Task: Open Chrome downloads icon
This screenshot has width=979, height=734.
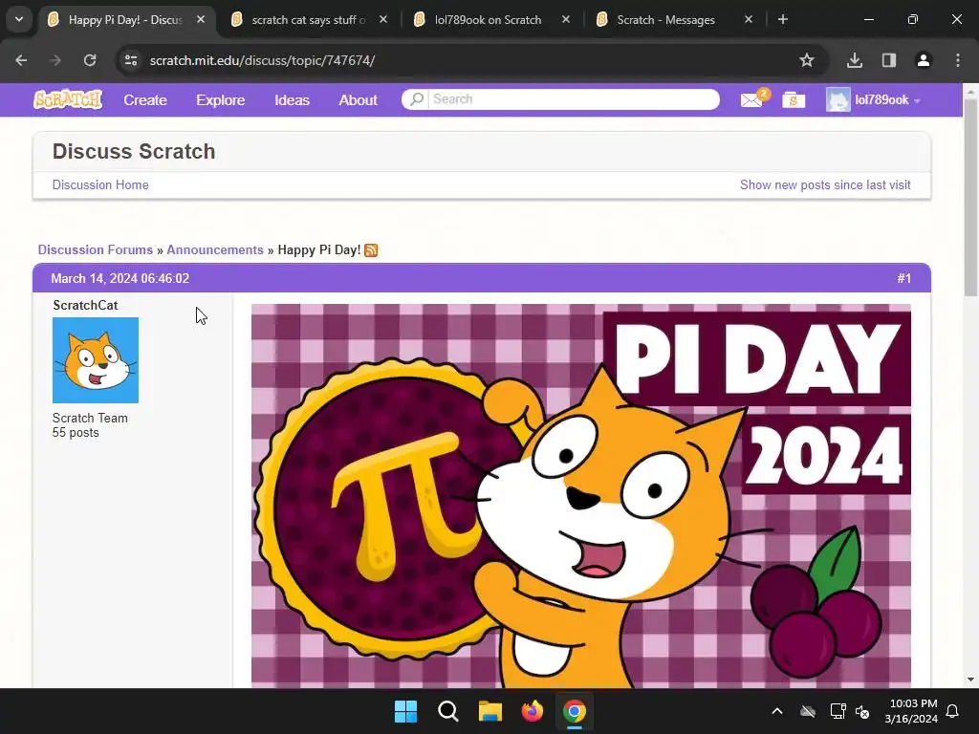Action: (855, 60)
